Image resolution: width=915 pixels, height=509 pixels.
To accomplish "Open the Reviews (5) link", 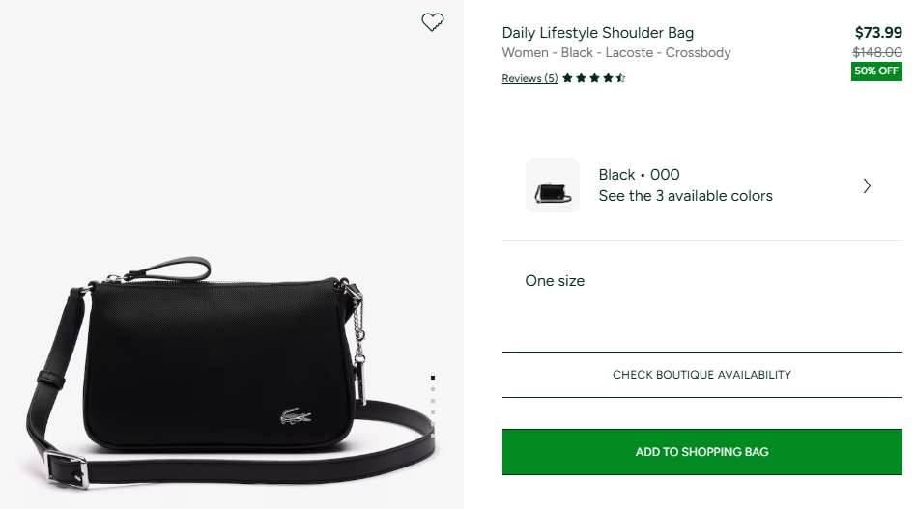I will click(529, 79).
